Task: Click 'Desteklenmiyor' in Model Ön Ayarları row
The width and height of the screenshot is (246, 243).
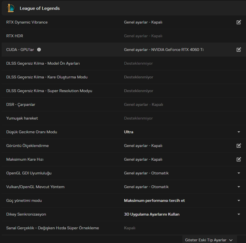Action: tap(138, 64)
